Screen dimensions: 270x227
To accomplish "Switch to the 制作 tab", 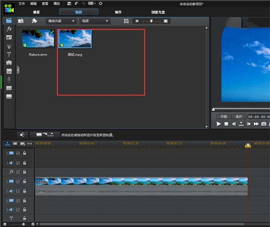I will (x=118, y=12).
